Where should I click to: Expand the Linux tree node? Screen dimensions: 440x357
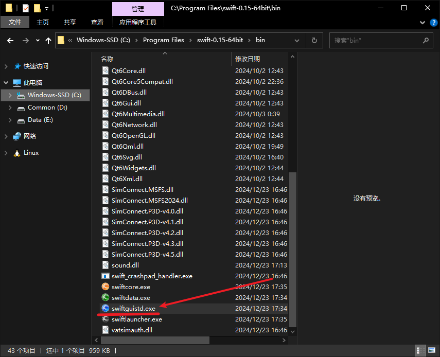click(x=6, y=153)
